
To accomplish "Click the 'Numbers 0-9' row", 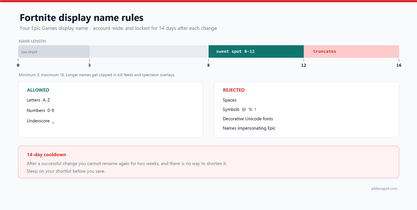I will coord(40,111).
